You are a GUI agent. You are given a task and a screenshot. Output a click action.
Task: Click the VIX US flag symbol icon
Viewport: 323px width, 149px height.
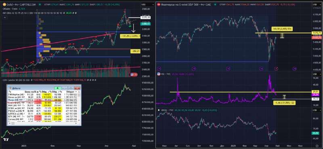[159, 74]
